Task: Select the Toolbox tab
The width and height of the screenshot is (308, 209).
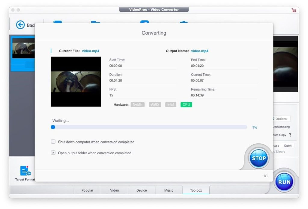Action: tap(196, 190)
